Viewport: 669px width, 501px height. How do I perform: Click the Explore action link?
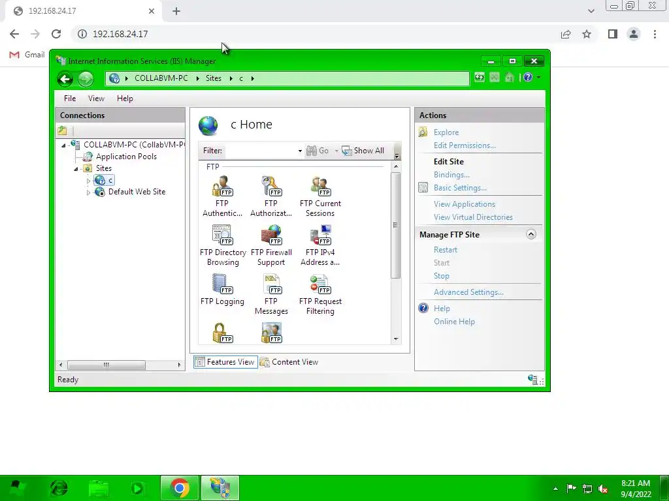coord(446,132)
